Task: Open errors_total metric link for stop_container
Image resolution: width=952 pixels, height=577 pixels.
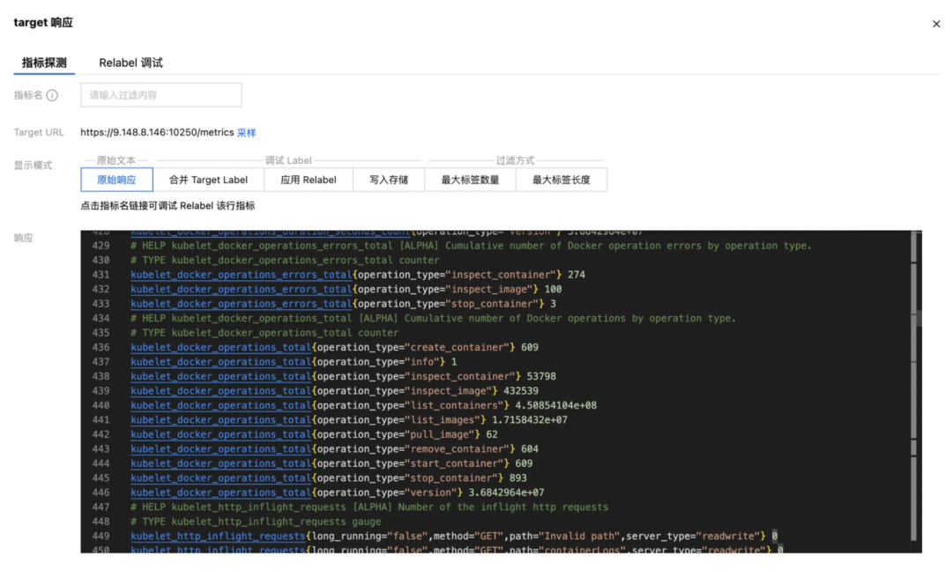Action: (x=241, y=304)
